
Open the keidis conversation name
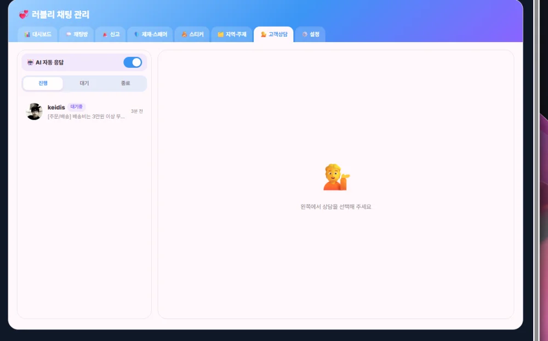coord(56,107)
